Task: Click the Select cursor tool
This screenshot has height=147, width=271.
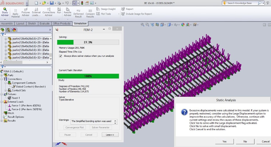Action: 74,3
